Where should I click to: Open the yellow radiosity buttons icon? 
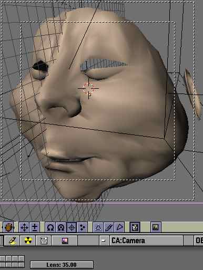pos(28,241)
